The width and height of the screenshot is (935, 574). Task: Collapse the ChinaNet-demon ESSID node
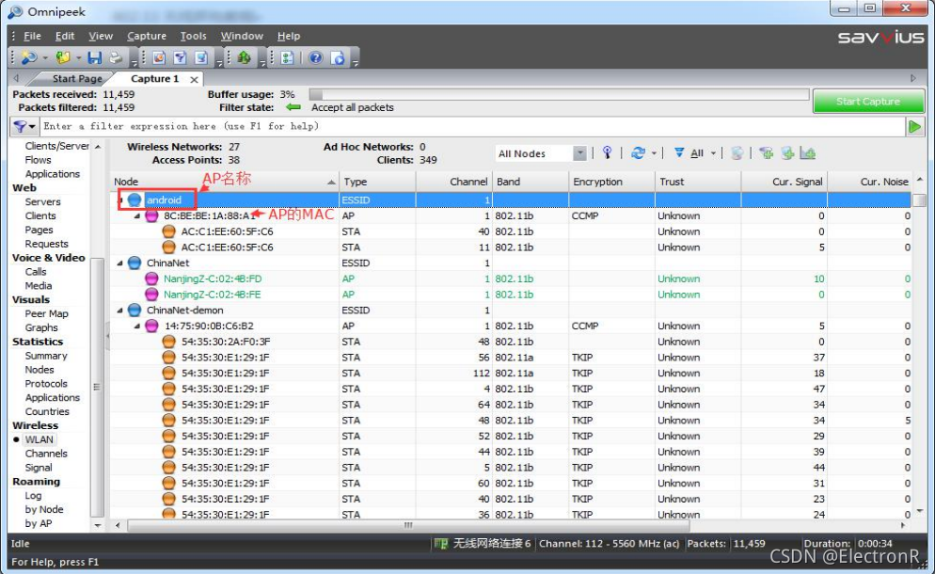tap(119, 311)
